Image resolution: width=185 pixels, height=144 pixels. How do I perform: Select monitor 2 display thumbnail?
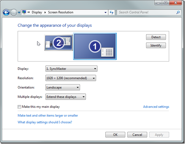(59, 43)
